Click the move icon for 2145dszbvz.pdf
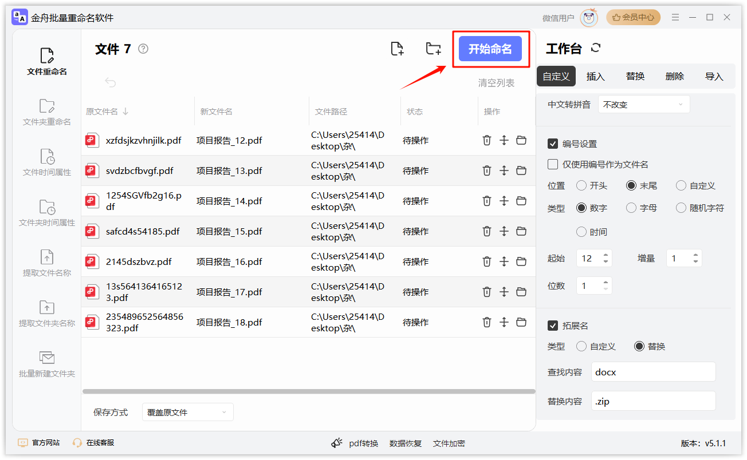The image size is (747, 460). click(504, 261)
